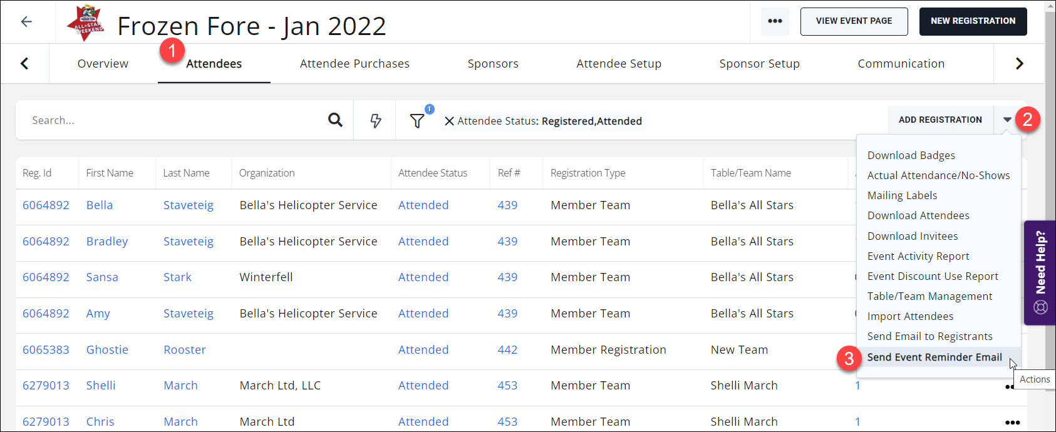Click the Frozen Fore event logo
The image size is (1056, 432).
[87, 23]
